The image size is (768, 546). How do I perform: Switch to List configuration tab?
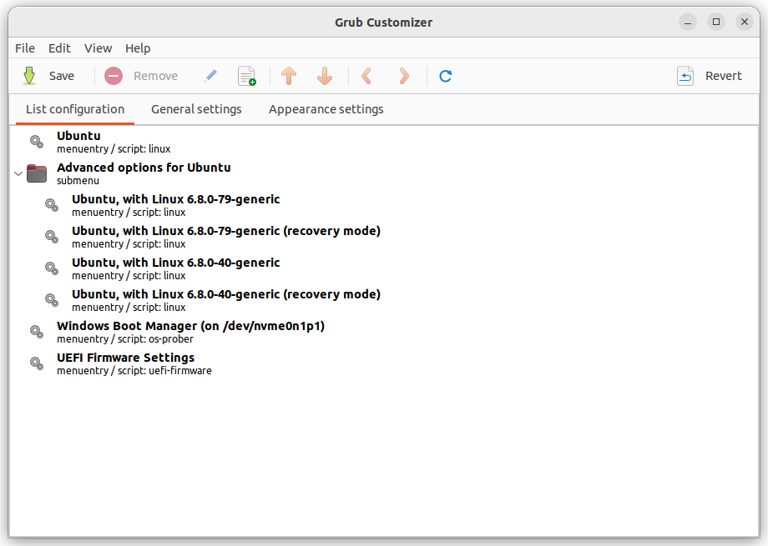[x=75, y=109]
